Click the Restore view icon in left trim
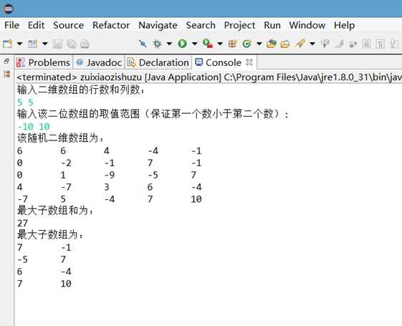402x326 pixels. pos(6,61)
